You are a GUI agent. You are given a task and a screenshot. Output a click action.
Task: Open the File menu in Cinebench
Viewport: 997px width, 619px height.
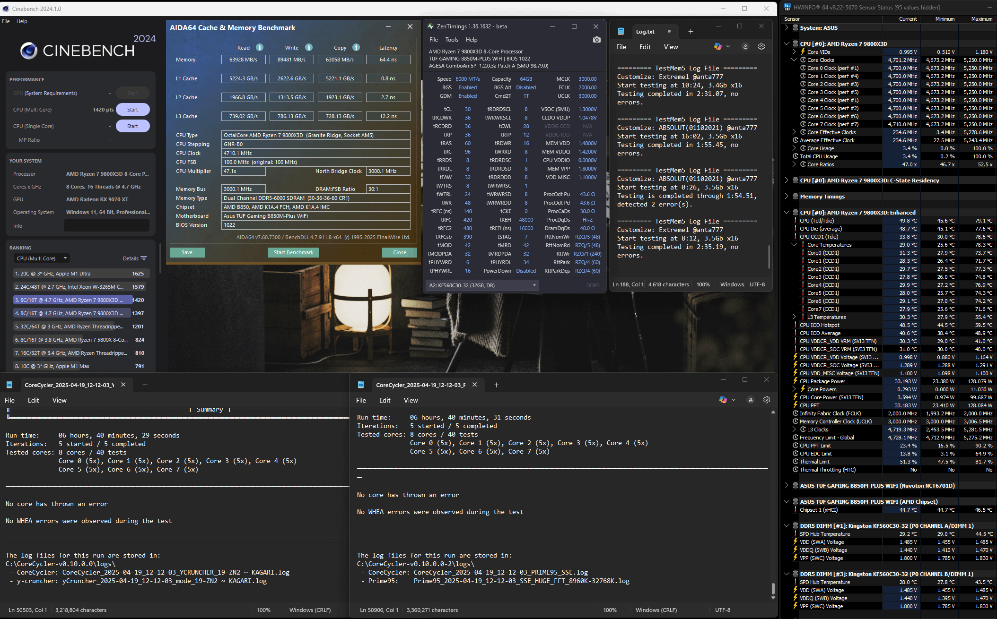[6, 21]
